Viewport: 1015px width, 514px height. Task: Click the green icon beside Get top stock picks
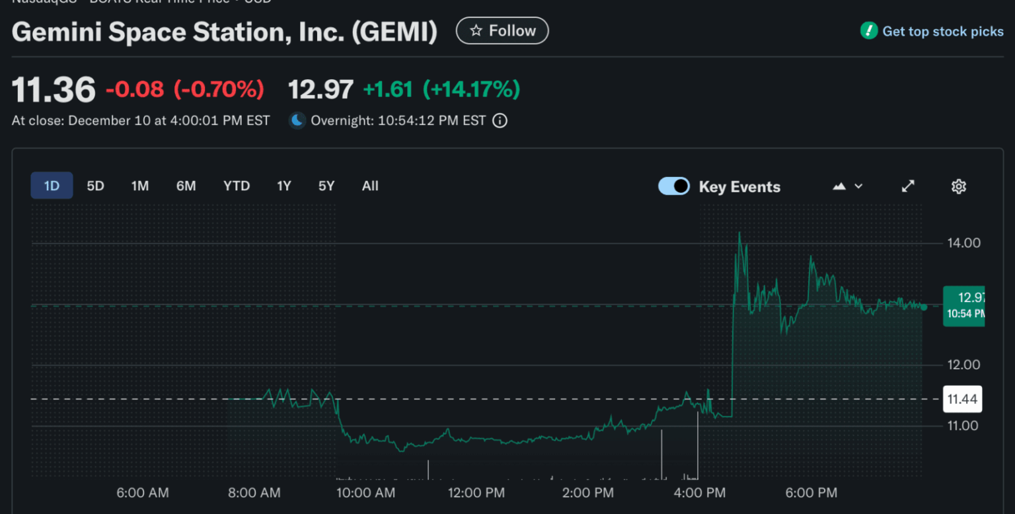coord(868,31)
